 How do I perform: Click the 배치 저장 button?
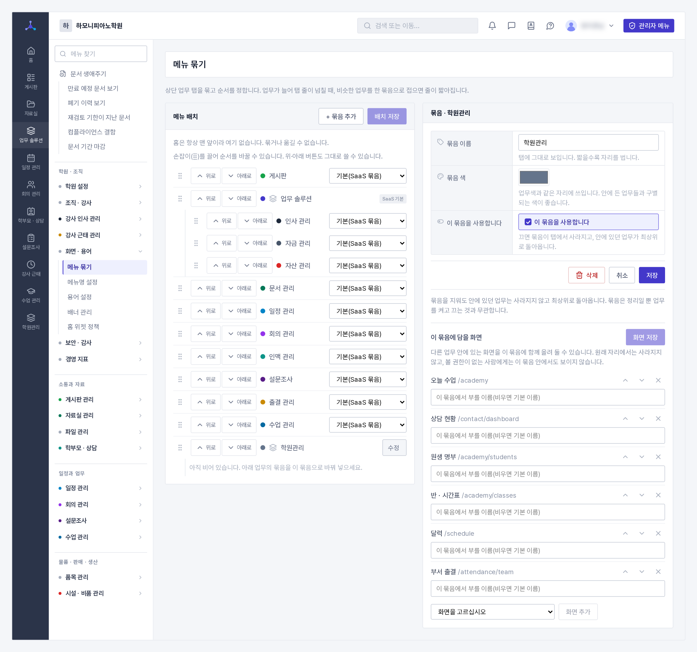[x=387, y=117]
